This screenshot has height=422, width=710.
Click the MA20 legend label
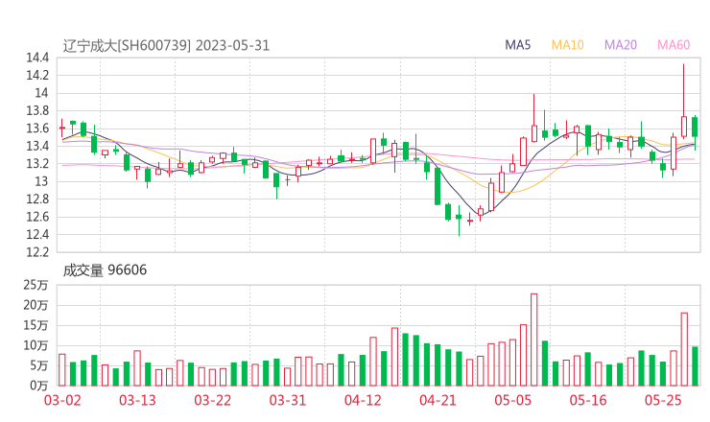(621, 45)
